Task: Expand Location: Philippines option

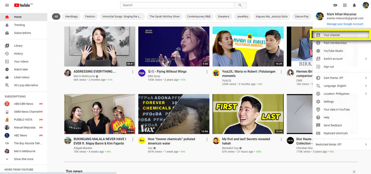Action: coord(342,94)
